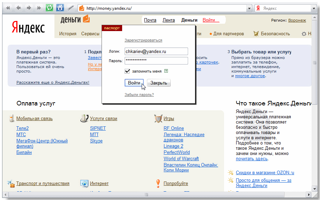Click the shield icon next to Игры

[x=158, y=118]
